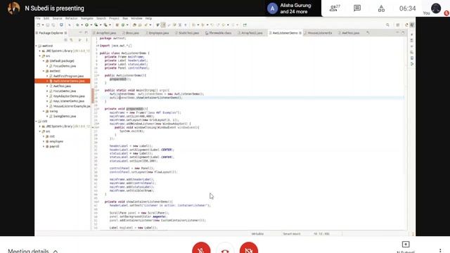The image size is (450, 253).
Task: Switch to the MouseListenerEx editor tab
Action: 318,33
